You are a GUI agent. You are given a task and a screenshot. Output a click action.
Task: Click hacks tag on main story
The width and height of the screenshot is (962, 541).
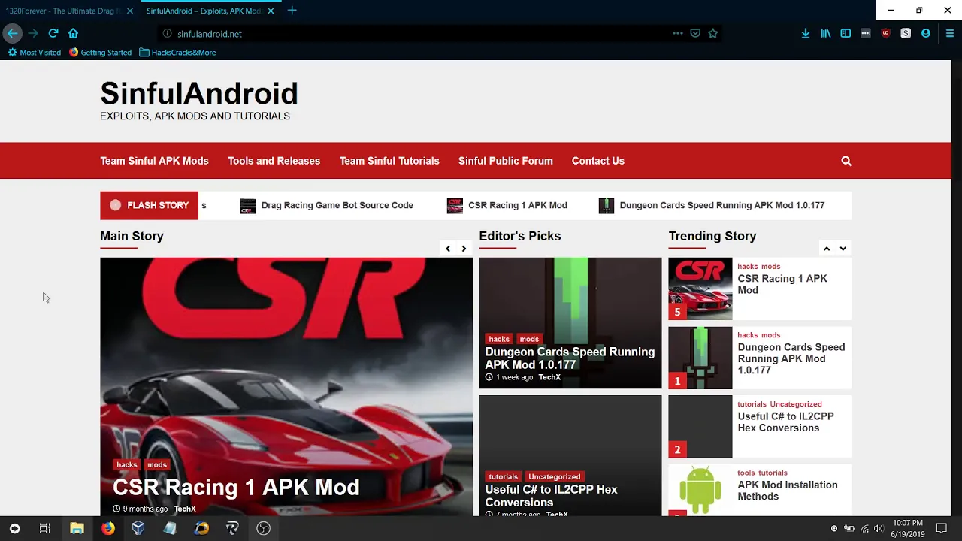[x=127, y=464]
